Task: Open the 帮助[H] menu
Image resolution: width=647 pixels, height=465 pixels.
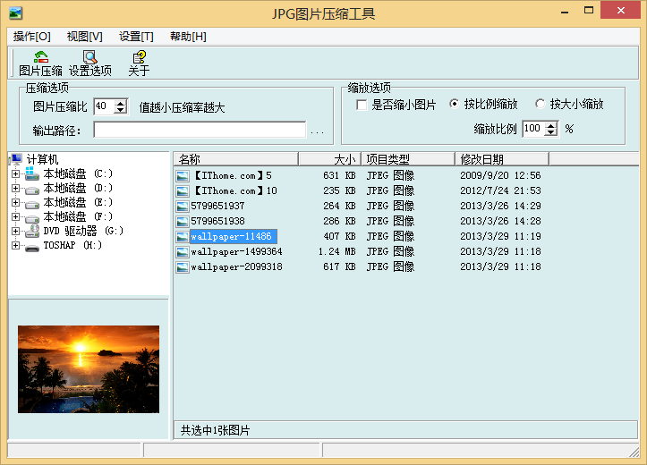Action: point(188,37)
